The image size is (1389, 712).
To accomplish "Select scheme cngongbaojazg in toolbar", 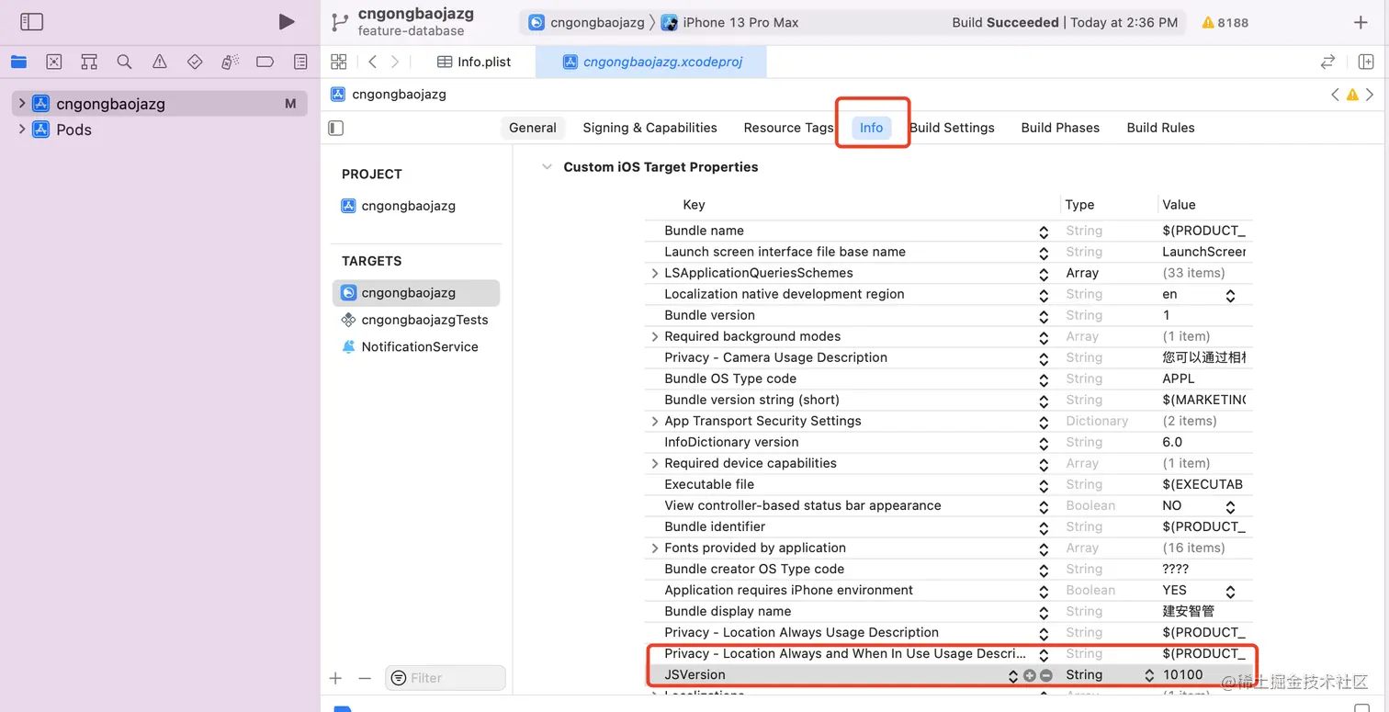I will point(586,22).
